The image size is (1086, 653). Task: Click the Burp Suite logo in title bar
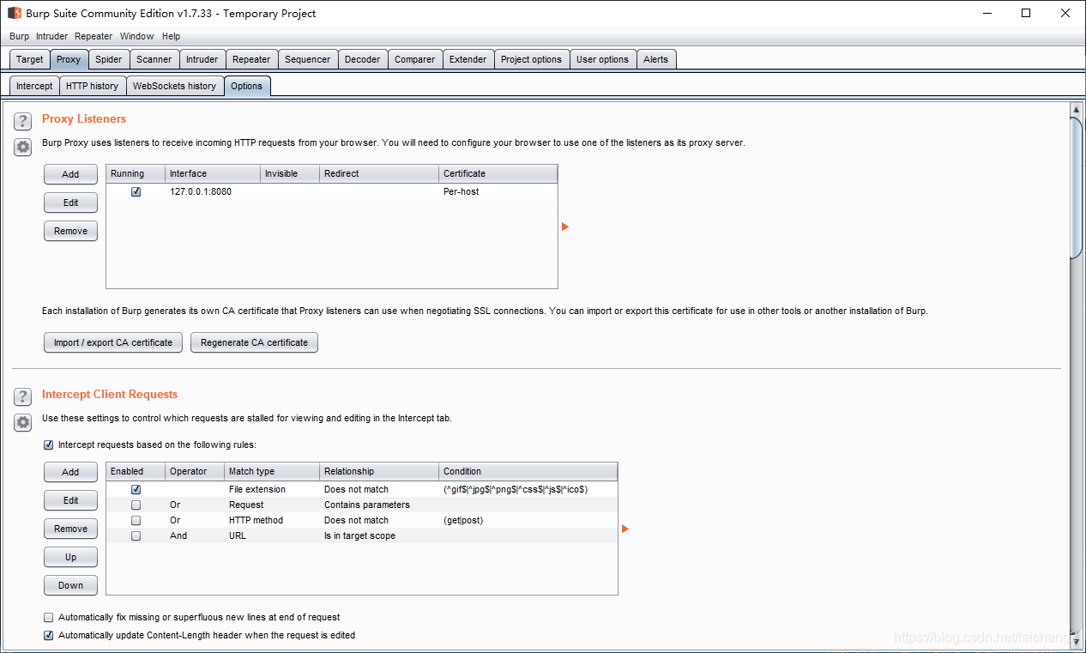[15, 13]
